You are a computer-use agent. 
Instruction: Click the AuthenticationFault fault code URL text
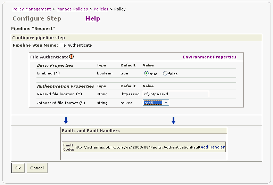138,147
